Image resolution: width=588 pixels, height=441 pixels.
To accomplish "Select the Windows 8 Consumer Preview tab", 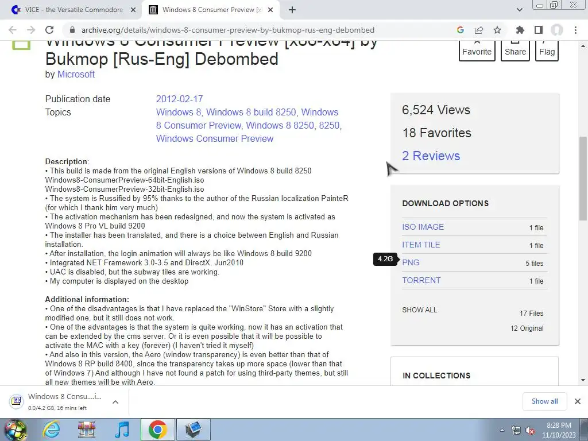I will (211, 10).
